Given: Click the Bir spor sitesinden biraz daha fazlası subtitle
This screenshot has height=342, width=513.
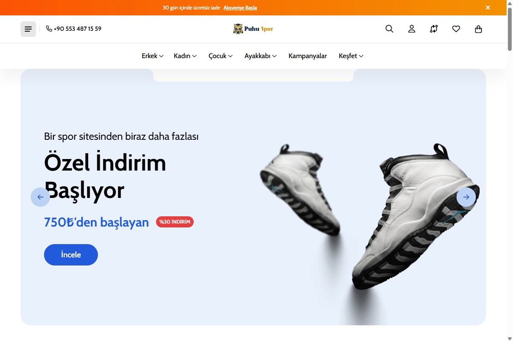Looking at the screenshot, I should pyautogui.click(x=121, y=136).
